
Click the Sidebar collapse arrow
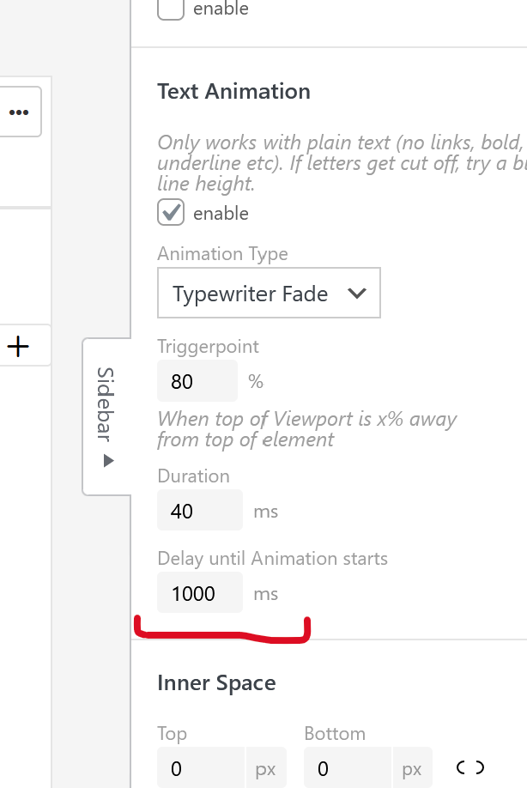[x=108, y=461]
